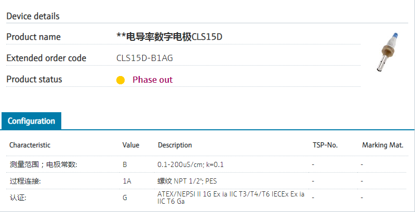
Task: Click the Value column header
Action: point(131,145)
